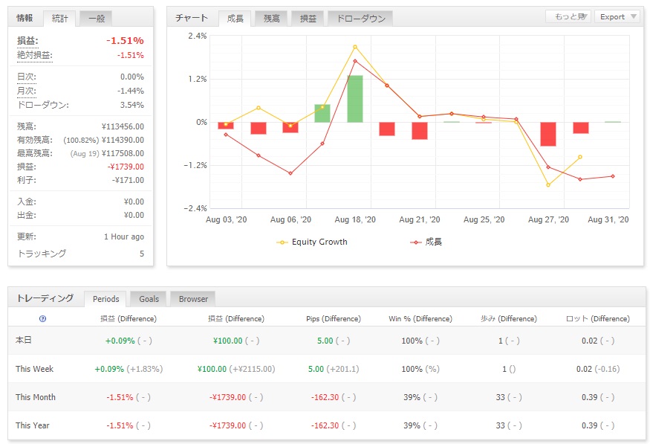The image size is (650, 444).
Task: Select the Periods tab
Action: pos(105,299)
